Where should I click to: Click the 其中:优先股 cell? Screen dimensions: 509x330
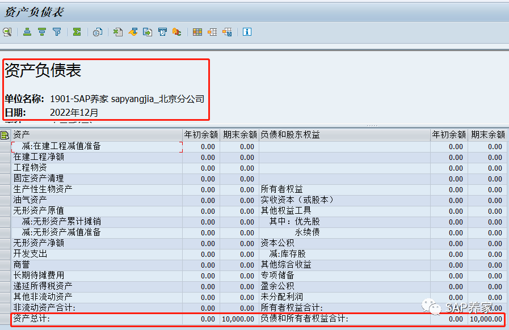[344, 222]
